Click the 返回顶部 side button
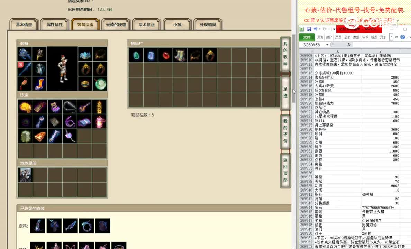The image size is (411, 249). (x=285, y=170)
